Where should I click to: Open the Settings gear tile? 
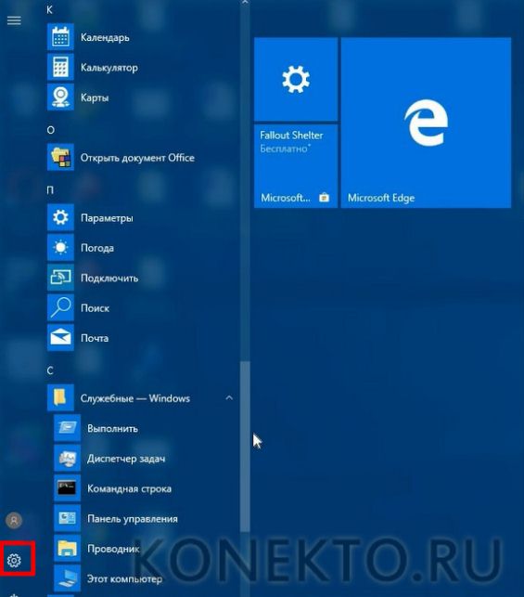[x=296, y=79]
